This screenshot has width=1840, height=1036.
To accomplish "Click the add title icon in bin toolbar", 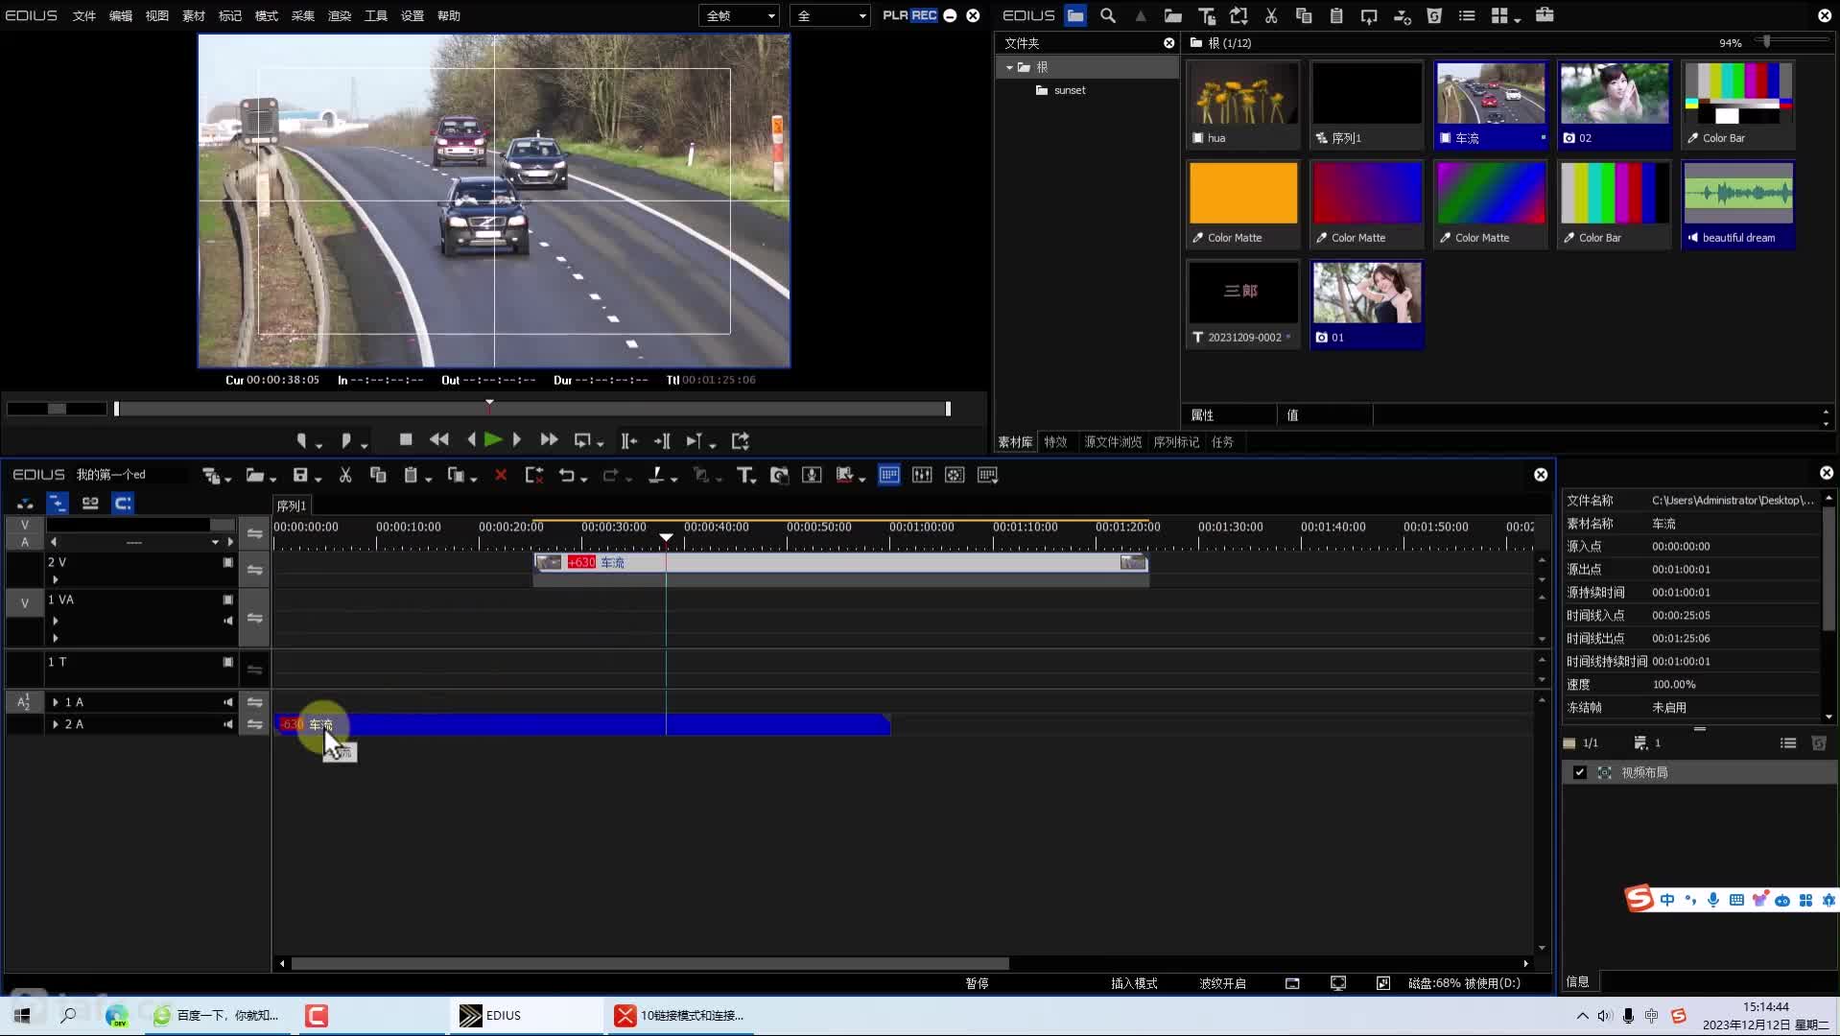I will [1206, 15].
